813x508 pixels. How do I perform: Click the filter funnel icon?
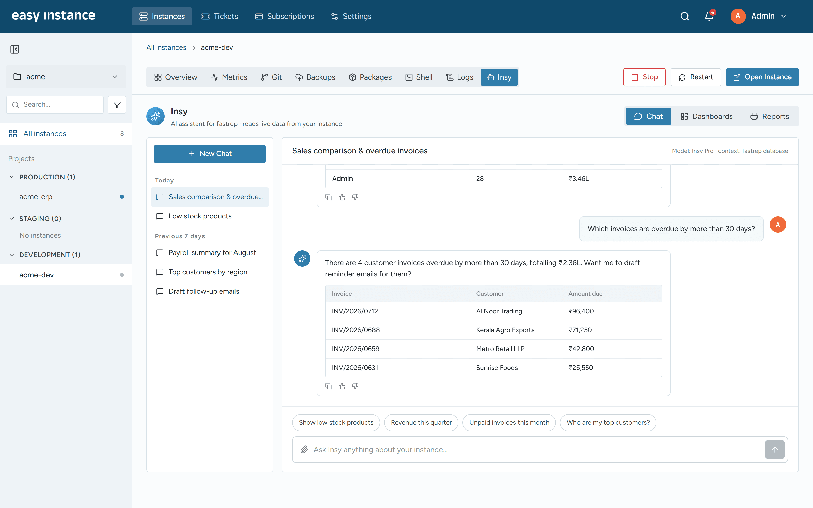tap(117, 105)
